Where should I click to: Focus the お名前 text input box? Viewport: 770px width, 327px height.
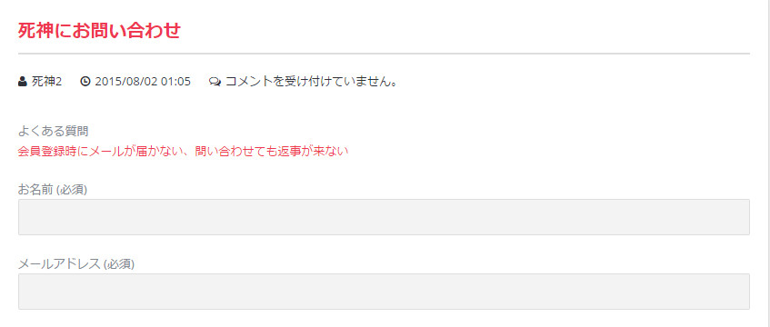click(384, 217)
